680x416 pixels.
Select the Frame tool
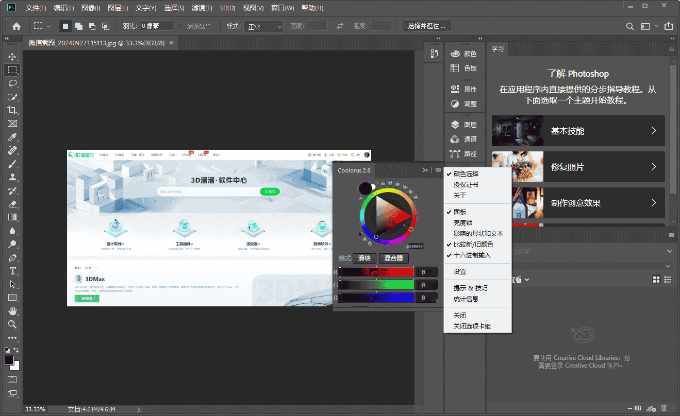12,124
